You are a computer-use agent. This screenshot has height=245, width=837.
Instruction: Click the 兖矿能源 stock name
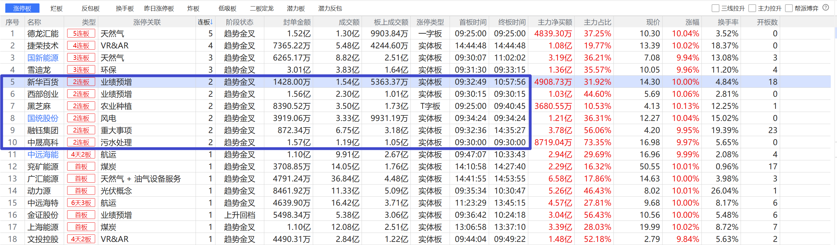point(43,167)
